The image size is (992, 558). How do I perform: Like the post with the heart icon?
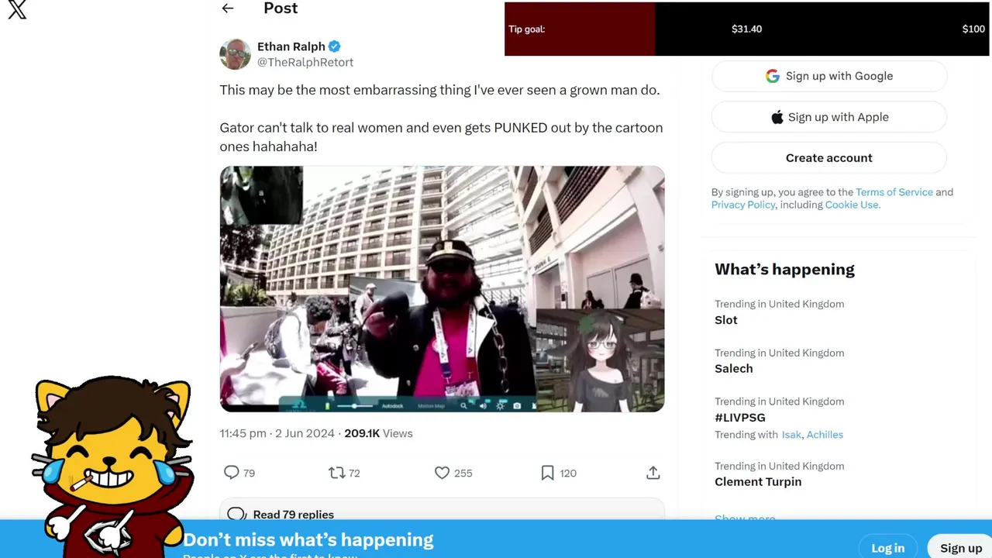(442, 473)
